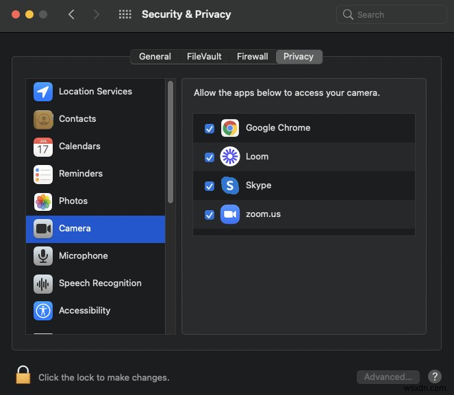Close the Security & Privacy window
Screen dimensions: 454x395
tap(16, 14)
